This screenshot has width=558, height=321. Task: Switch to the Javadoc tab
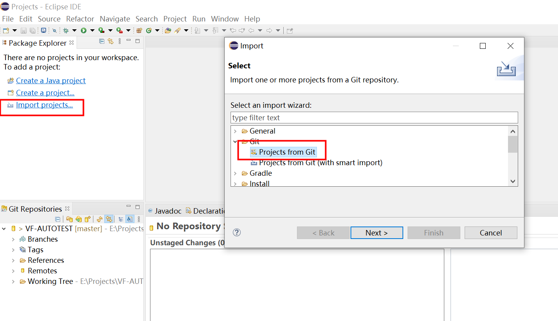(165, 211)
